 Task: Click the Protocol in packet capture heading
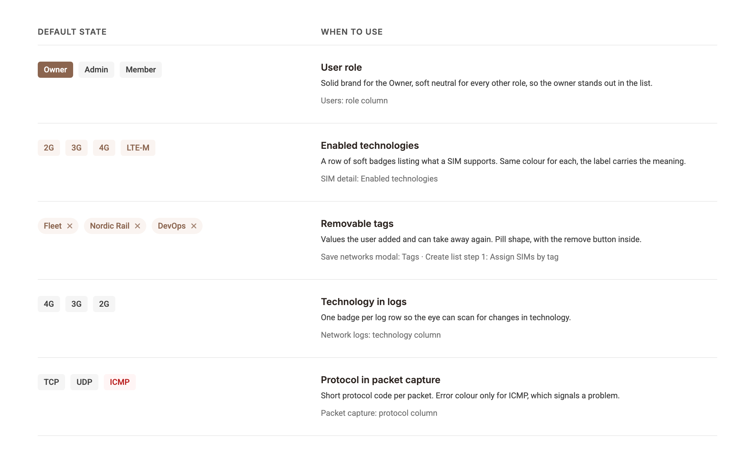[x=381, y=380]
